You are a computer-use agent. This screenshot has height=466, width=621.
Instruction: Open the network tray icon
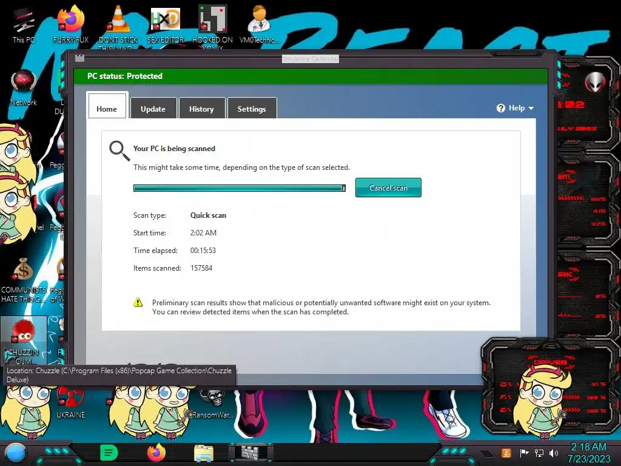[x=539, y=453]
